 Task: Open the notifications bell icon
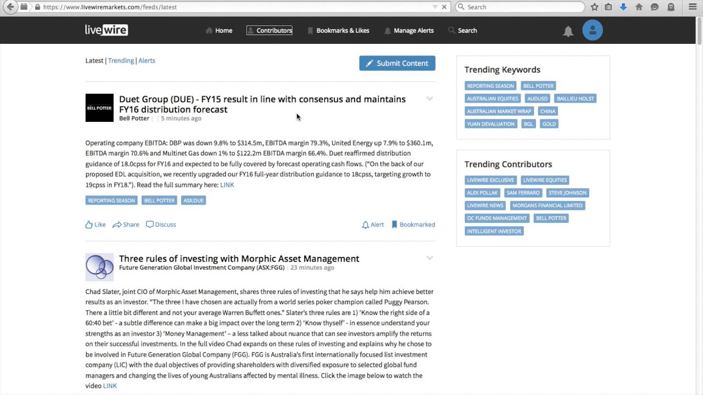[x=568, y=31]
